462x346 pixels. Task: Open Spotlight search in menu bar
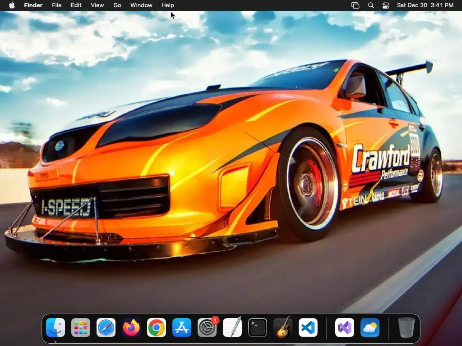pos(371,5)
